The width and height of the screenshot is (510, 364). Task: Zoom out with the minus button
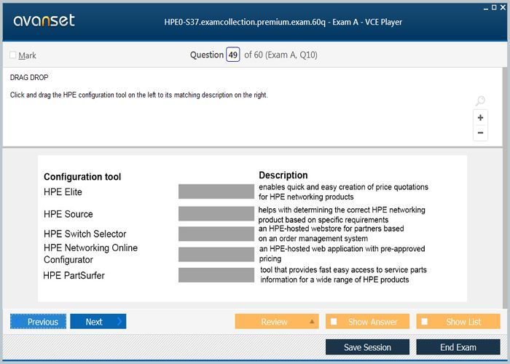coord(480,133)
